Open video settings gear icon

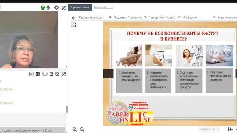[57, 7]
